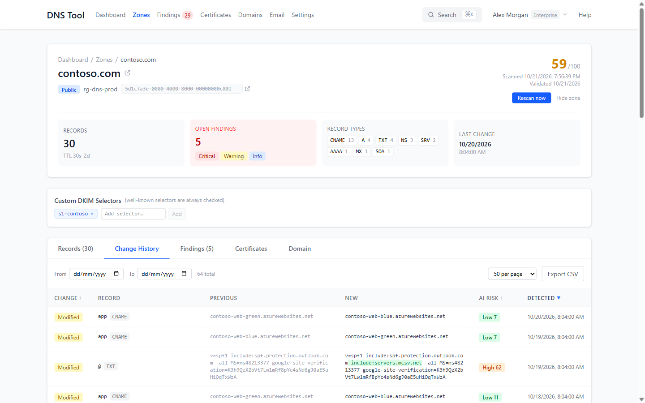Toggle the Critical findings filter
The image size is (645, 403).
tap(206, 156)
